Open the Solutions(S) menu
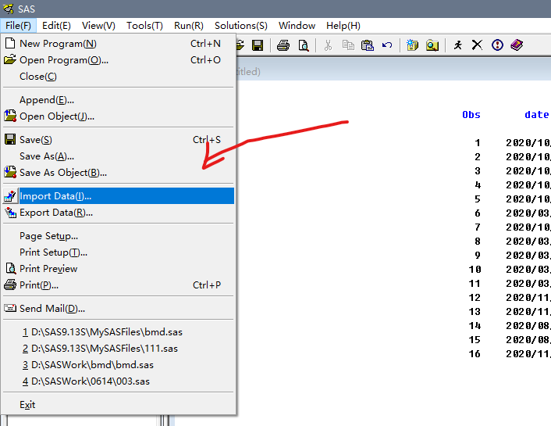 [x=240, y=26]
